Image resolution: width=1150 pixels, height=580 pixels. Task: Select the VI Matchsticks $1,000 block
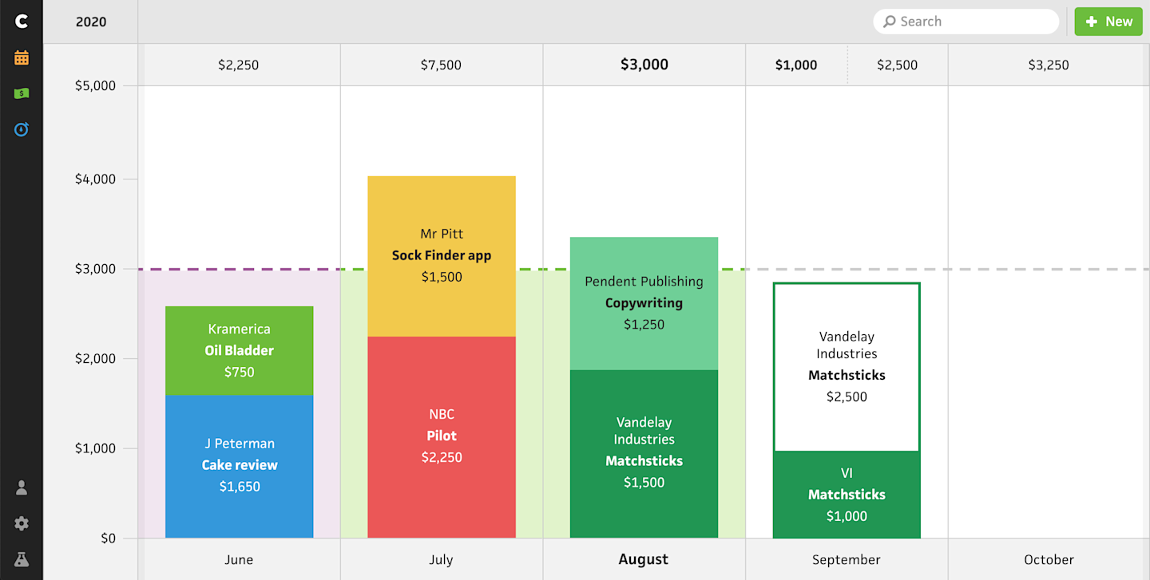[x=847, y=495]
